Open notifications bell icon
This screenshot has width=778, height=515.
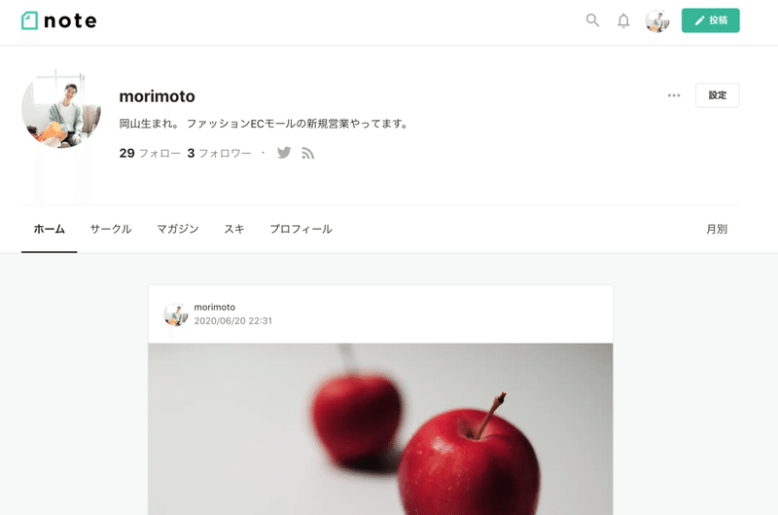(x=623, y=20)
